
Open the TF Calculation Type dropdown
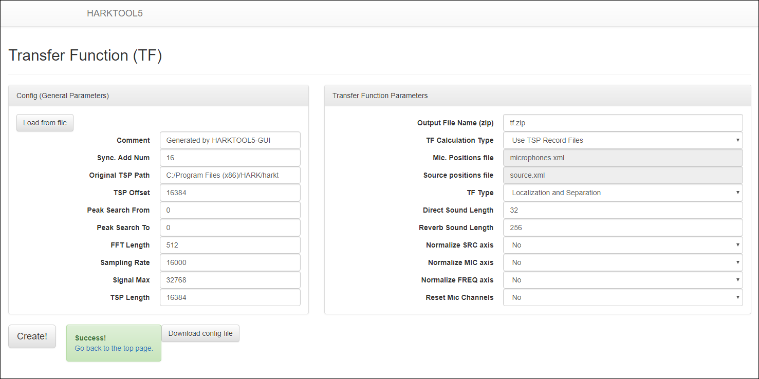[622, 140]
